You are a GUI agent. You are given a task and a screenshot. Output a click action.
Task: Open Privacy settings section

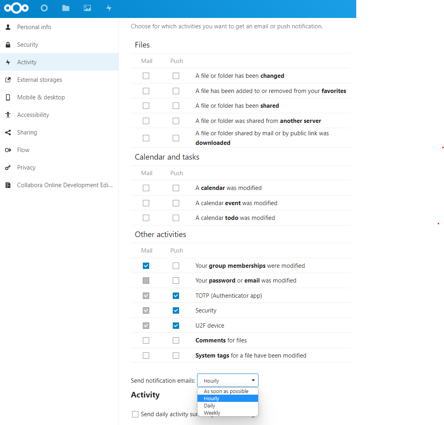click(59, 168)
